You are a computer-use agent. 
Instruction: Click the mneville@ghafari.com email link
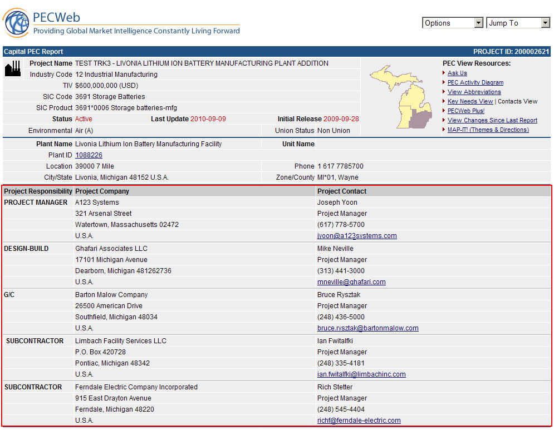[x=351, y=282]
